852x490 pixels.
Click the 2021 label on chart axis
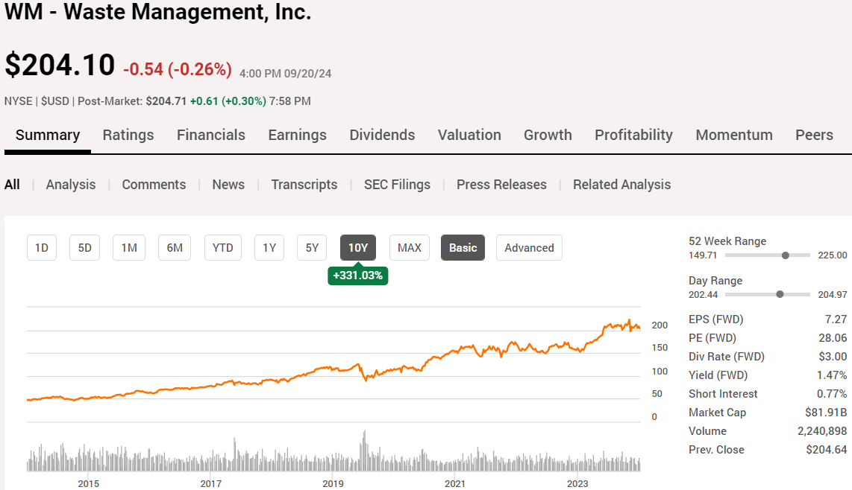point(455,483)
